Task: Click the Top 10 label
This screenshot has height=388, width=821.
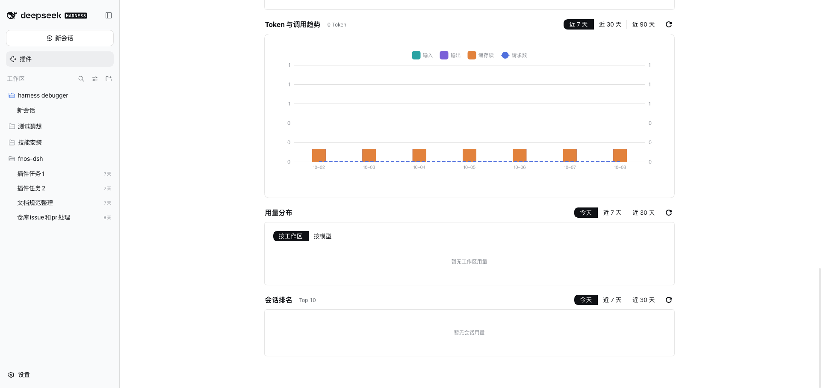Action: pos(307,300)
